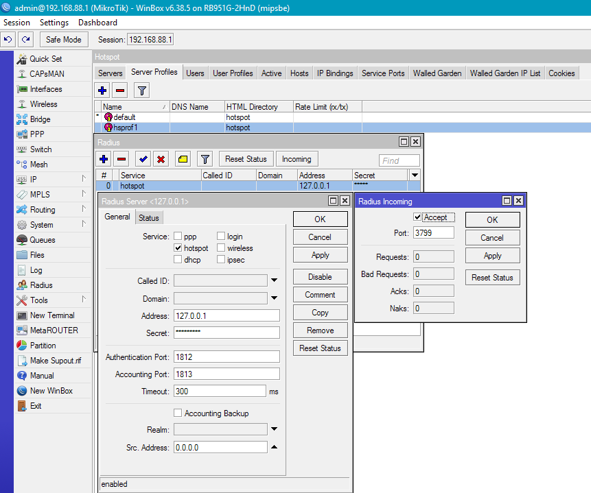Click Disable in Radius Server dialog
This screenshot has height=493, width=591.
pyautogui.click(x=320, y=277)
